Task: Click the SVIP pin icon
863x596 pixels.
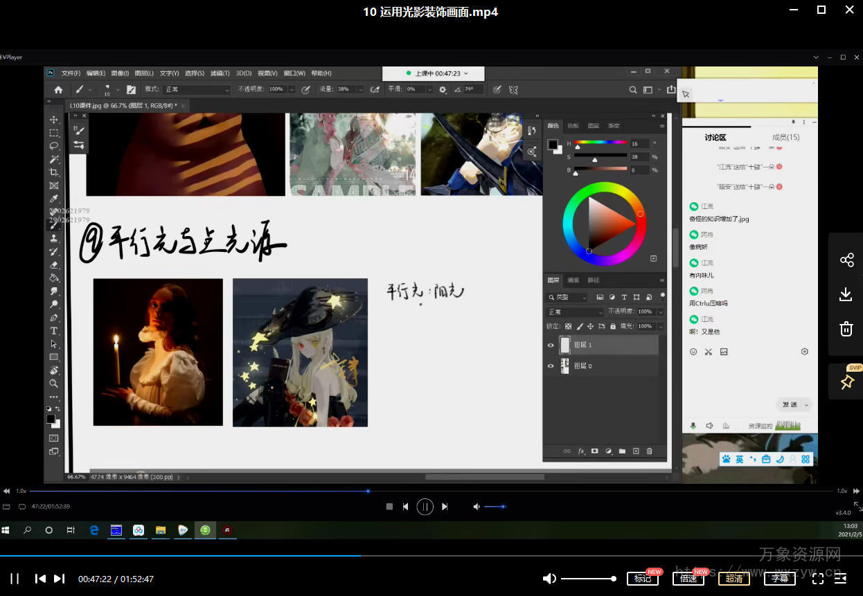Action: pyautogui.click(x=847, y=382)
